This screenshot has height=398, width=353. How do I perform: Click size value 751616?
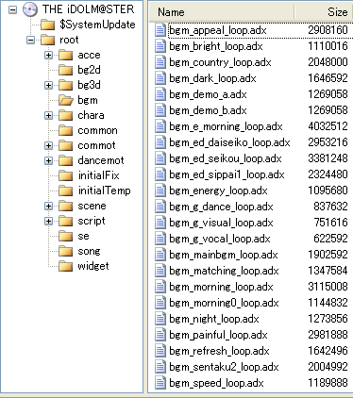point(330,223)
